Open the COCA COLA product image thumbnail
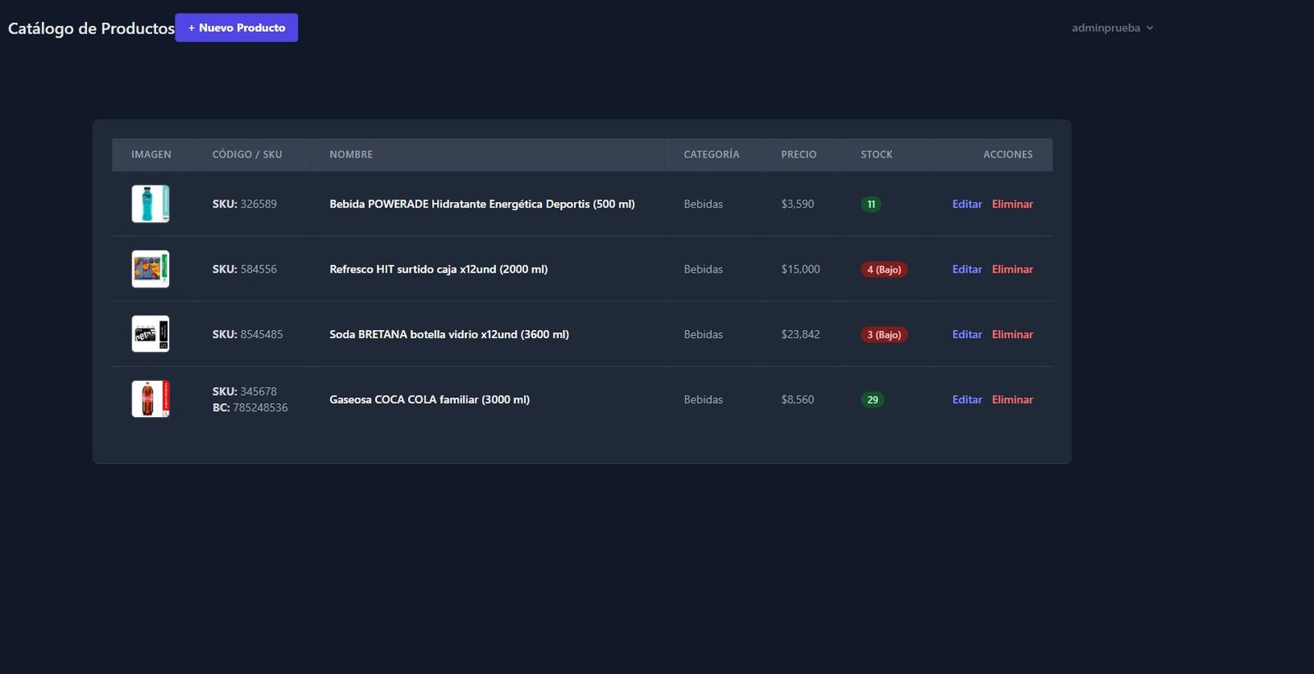The height and width of the screenshot is (674, 1314). coord(150,399)
